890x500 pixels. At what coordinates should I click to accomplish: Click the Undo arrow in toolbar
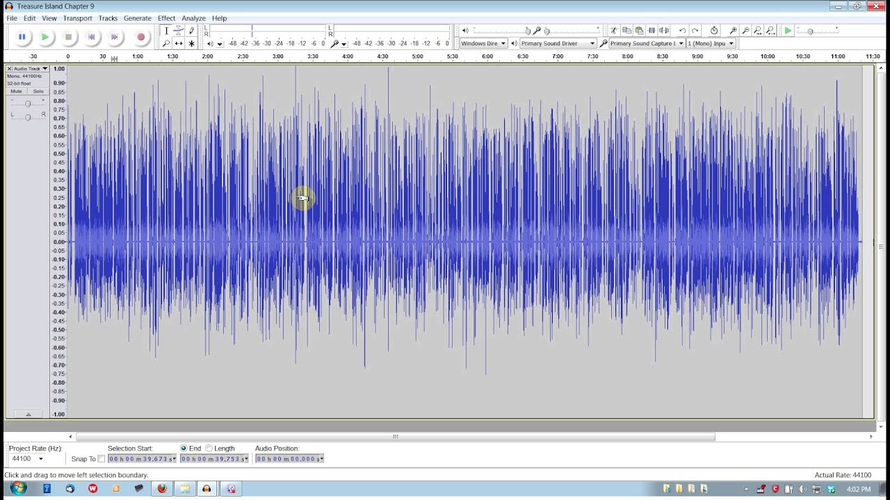pyautogui.click(x=682, y=31)
